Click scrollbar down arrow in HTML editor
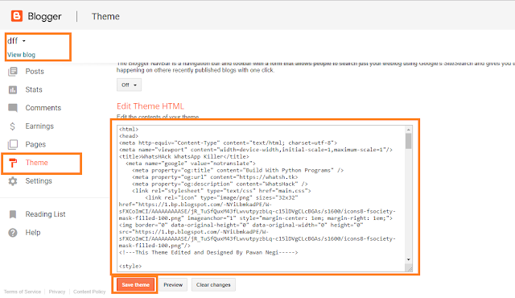 [409, 259]
